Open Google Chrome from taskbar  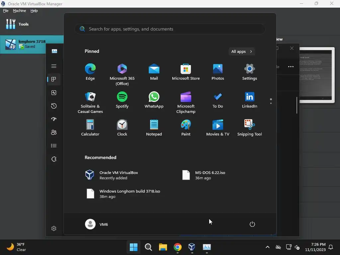(x=178, y=247)
